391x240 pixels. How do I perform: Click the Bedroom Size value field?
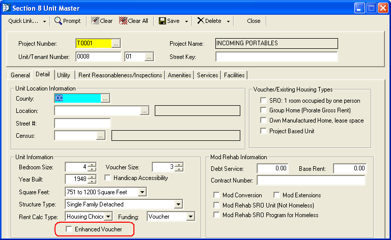[x=76, y=167]
